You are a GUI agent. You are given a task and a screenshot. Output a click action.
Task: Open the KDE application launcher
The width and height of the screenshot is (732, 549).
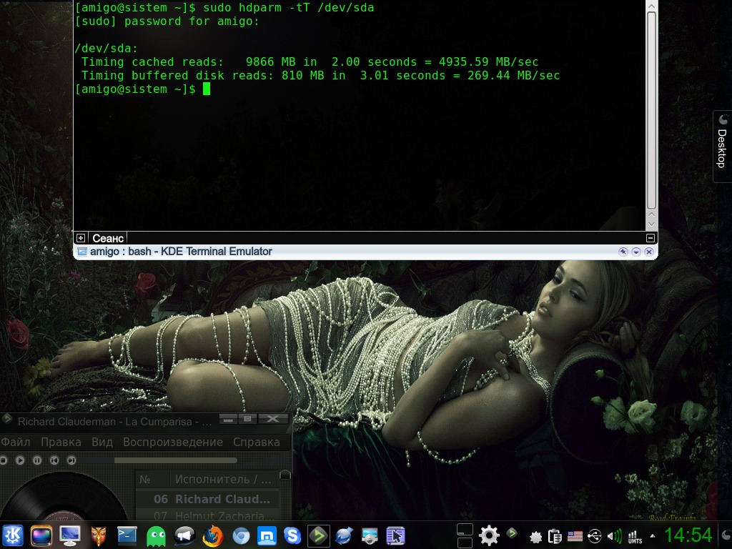13,535
